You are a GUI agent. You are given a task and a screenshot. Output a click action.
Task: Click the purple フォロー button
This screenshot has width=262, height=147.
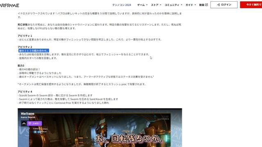pyautogui.click(x=34, y=123)
